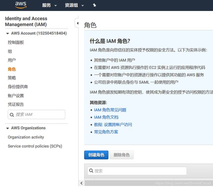Screen dimensions: 213x188
Task: Click the 搜索 IAM input field
Action: (x=36, y=115)
